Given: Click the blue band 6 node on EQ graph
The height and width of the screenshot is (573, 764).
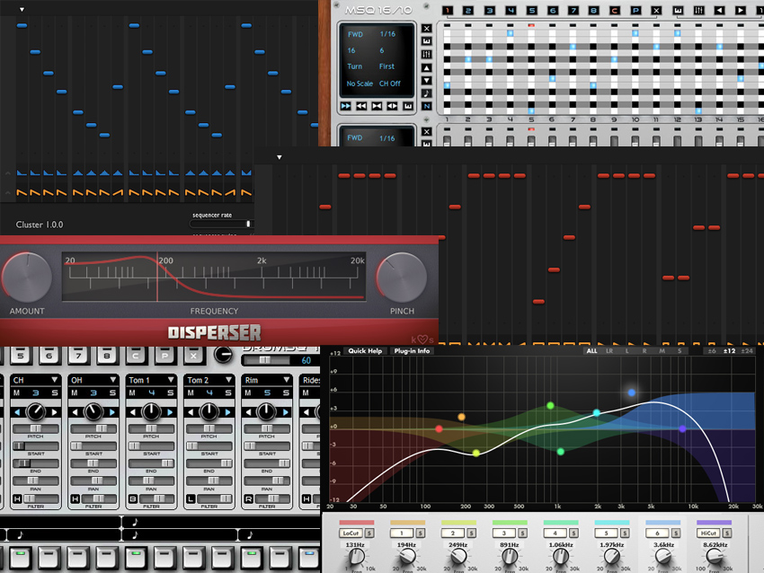Looking at the screenshot, I should point(632,392).
